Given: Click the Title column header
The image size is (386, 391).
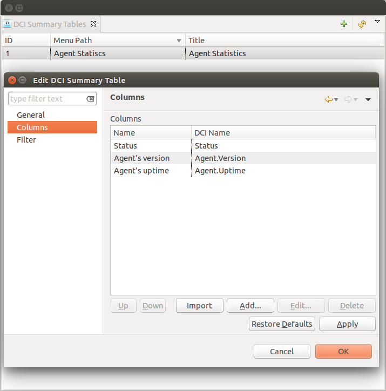Looking at the screenshot, I should (x=285, y=41).
